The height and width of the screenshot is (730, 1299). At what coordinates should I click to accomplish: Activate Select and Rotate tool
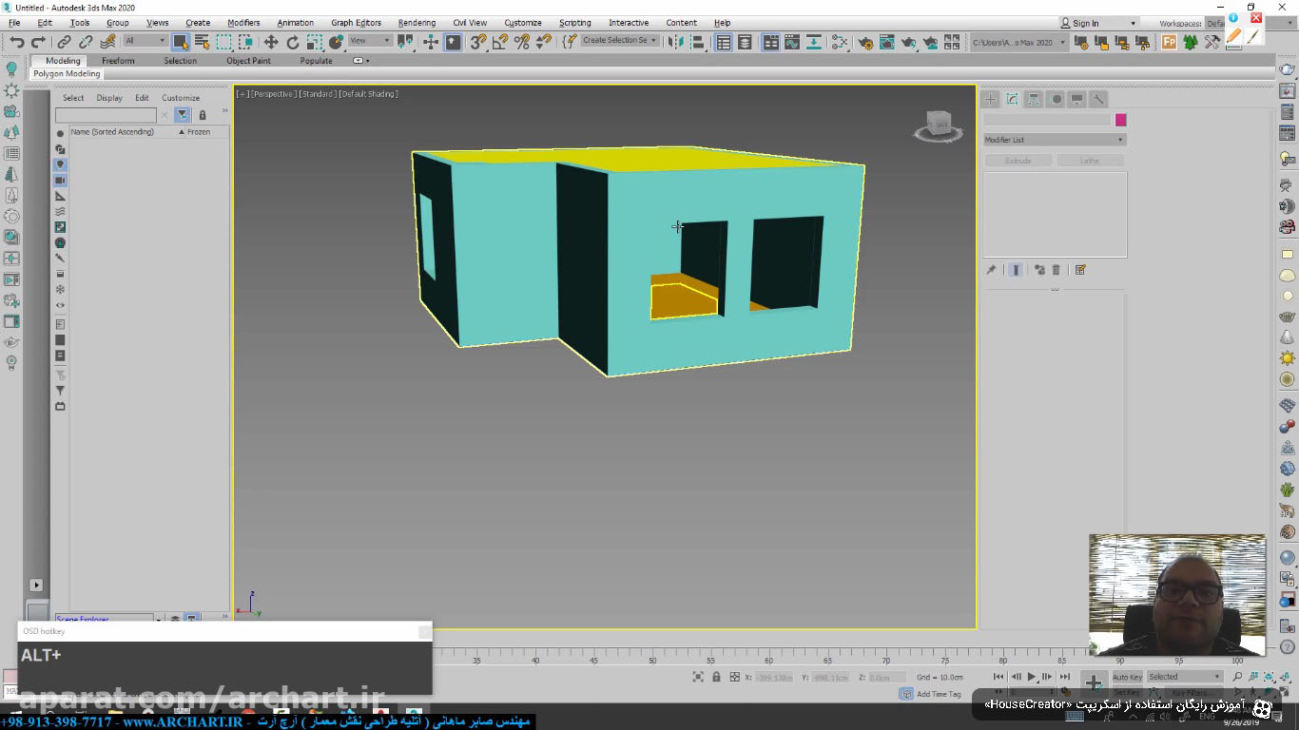(x=293, y=42)
